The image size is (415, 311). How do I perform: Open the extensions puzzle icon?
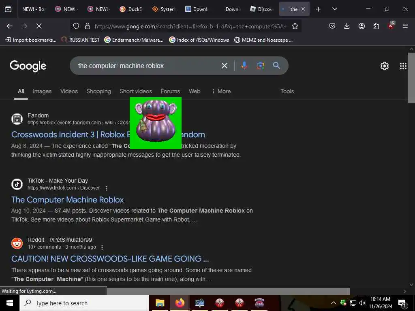pyautogui.click(x=376, y=26)
